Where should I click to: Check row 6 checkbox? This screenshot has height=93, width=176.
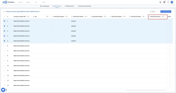(x=4, y=46)
